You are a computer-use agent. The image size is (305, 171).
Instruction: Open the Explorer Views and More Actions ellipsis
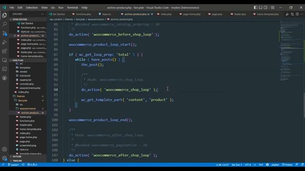tap(42, 14)
